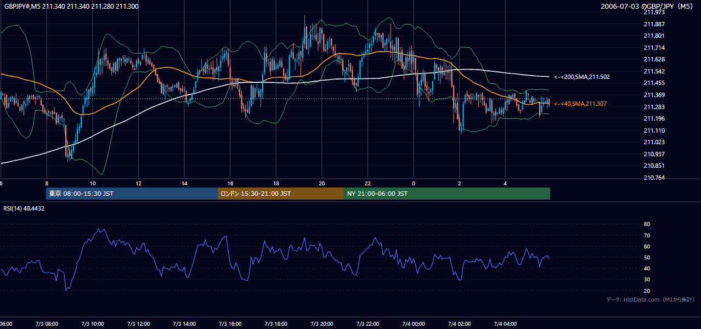
Task: Click price axis value 211.283
Action: point(653,107)
